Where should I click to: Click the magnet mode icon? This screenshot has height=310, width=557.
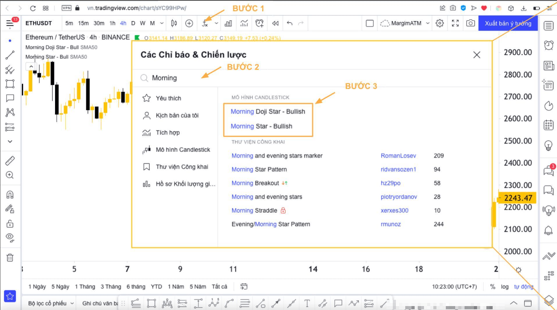[x=10, y=194]
